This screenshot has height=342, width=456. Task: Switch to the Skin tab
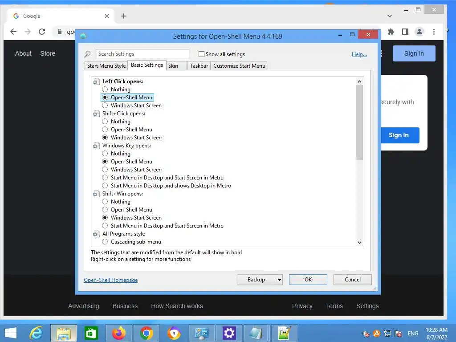176,66
